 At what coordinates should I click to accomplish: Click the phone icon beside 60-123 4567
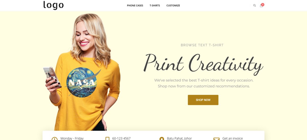pyautogui.click(x=107, y=138)
